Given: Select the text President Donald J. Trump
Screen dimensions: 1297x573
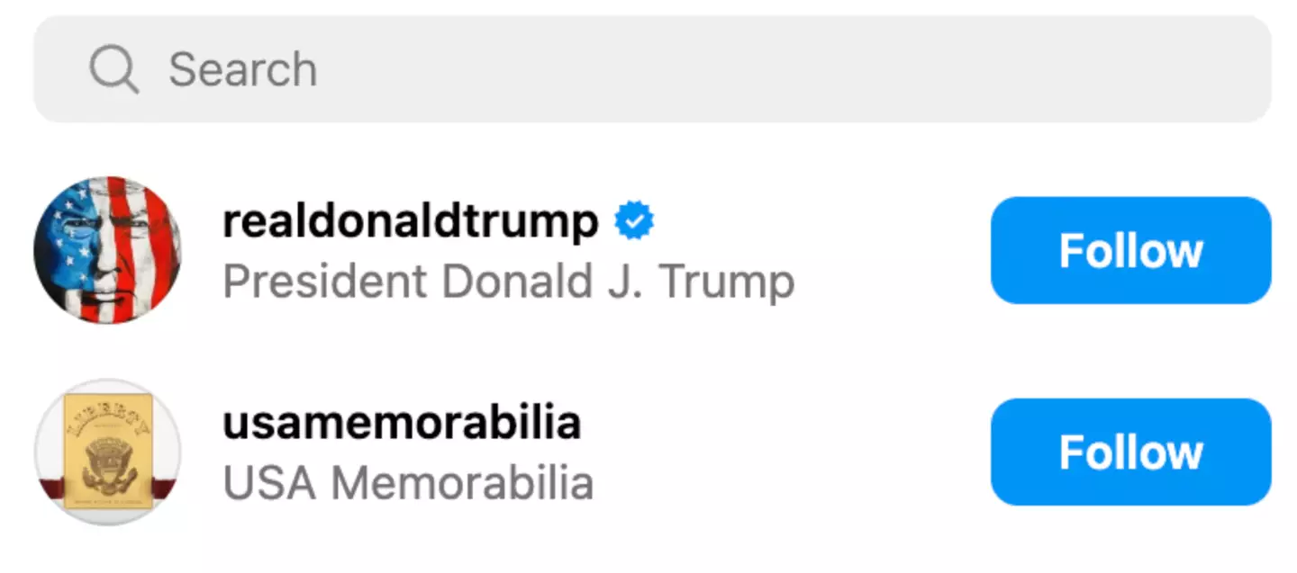Looking at the screenshot, I should pos(509,281).
